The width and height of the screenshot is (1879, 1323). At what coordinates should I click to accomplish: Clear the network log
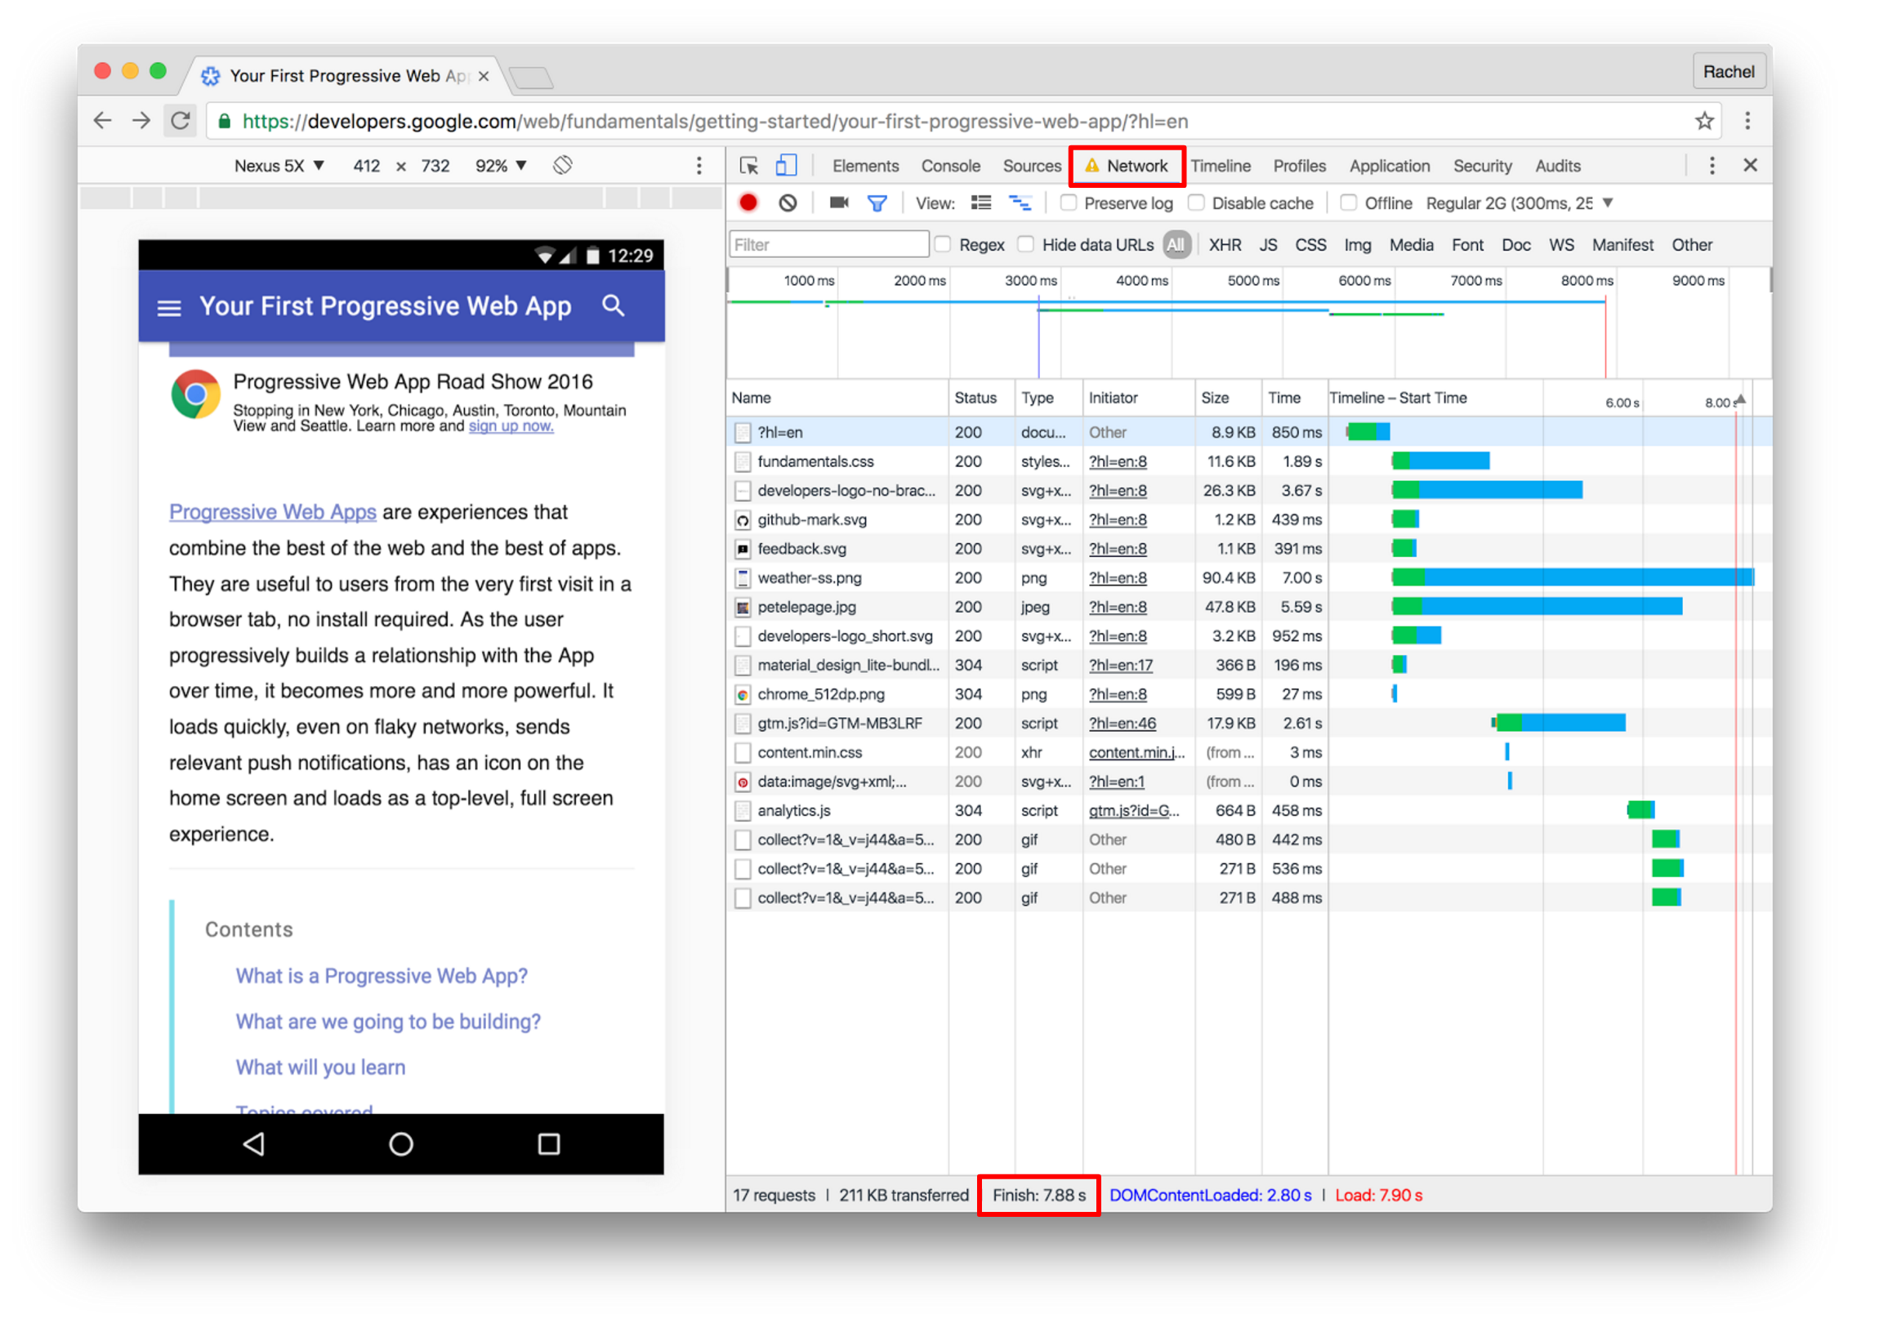788,203
